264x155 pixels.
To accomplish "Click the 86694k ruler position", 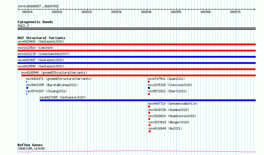I will tap(147, 12).
